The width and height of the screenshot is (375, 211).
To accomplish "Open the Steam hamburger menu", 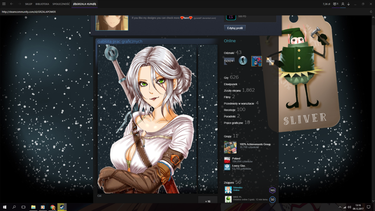I will (4, 4).
